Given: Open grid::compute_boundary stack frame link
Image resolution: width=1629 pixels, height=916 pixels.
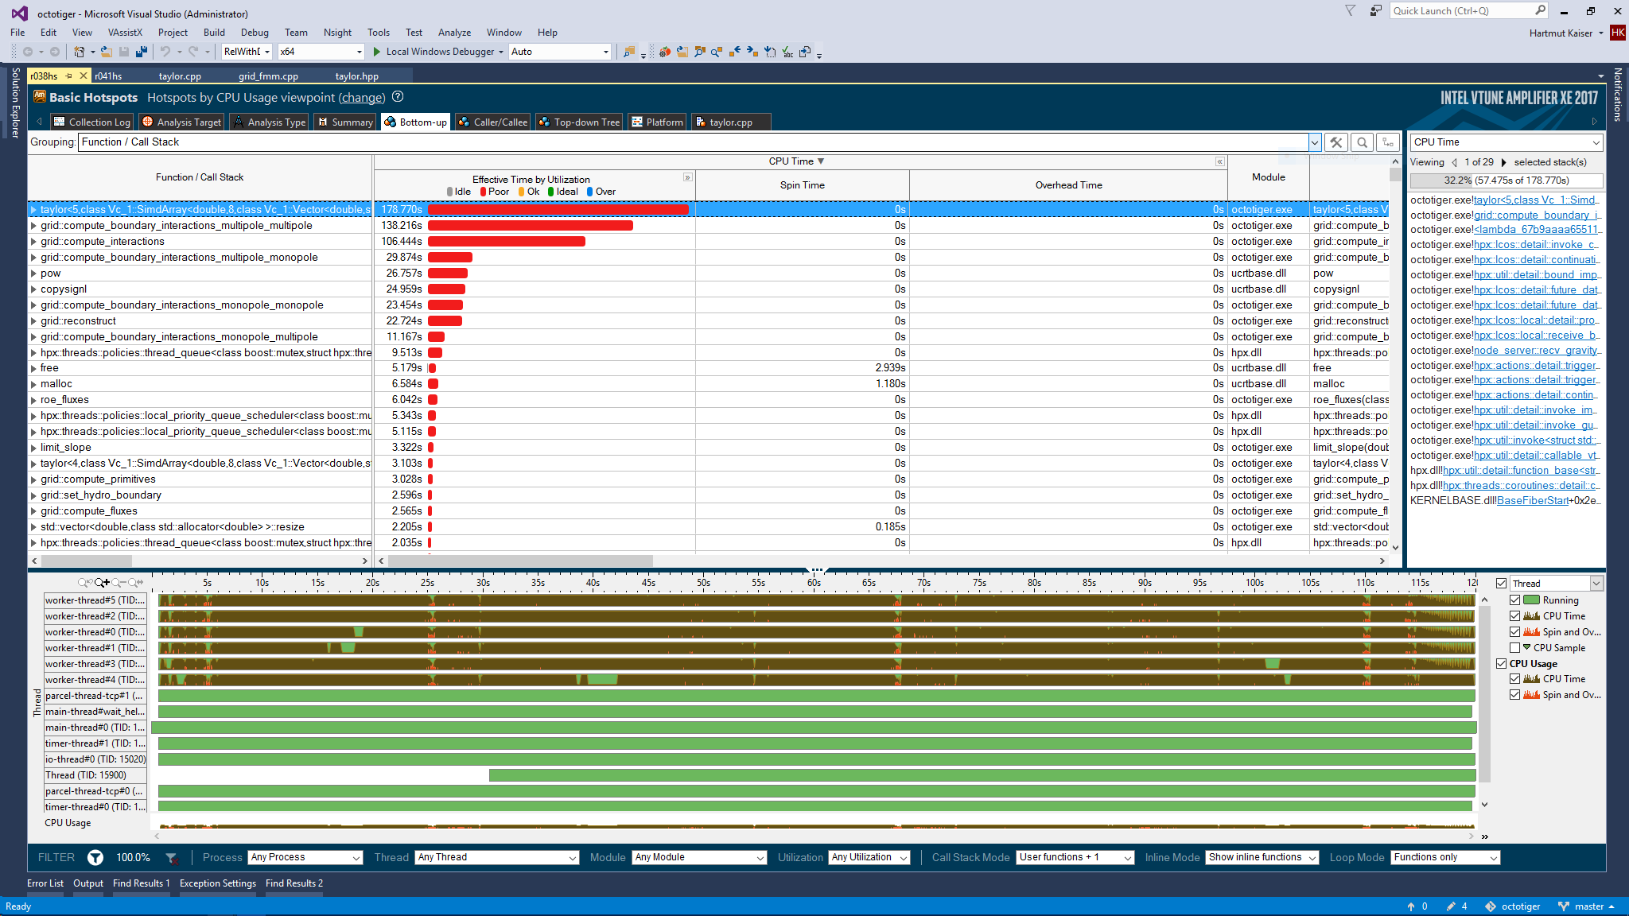Looking at the screenshot, I should (1537, 215).
